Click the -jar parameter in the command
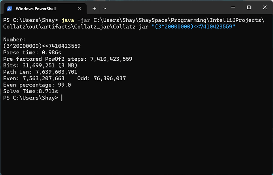The height and width of the screenshot is (175, 273). (x=84, y=20)
